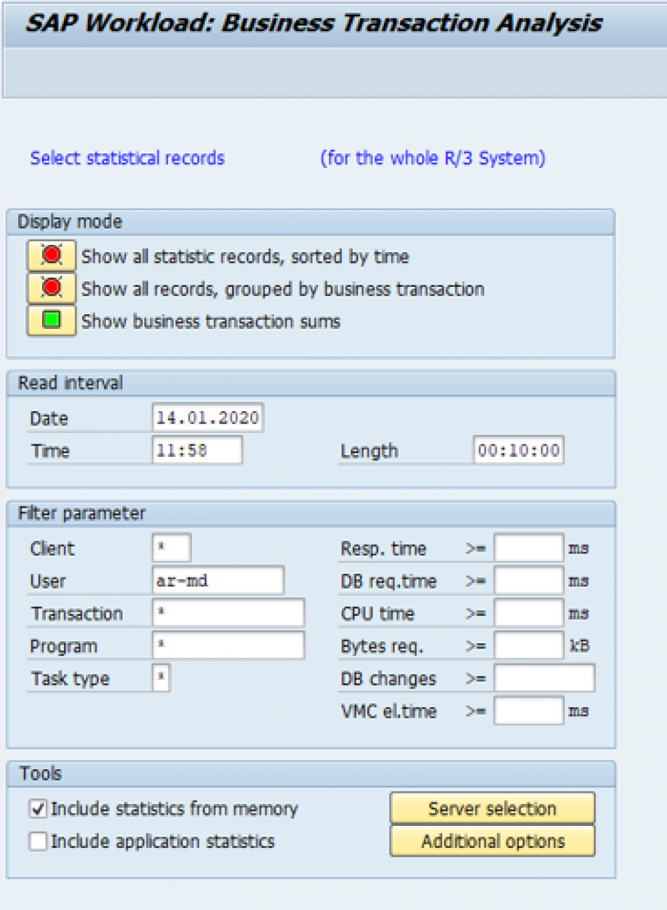This screenshot has height=910, width=667.
Task: Select 'Show all statistic records, sorted by time' button
Action: (51, 256)
